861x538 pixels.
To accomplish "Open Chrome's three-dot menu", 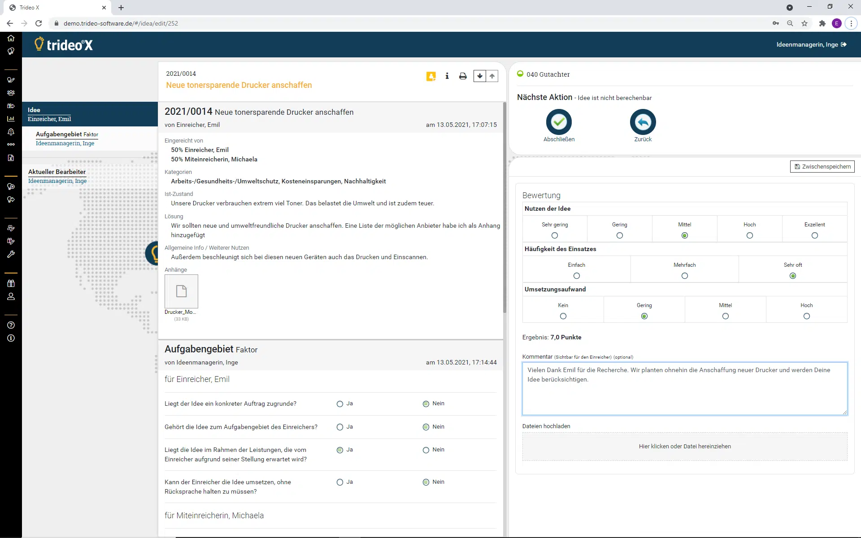I will [x=851, y=23].
